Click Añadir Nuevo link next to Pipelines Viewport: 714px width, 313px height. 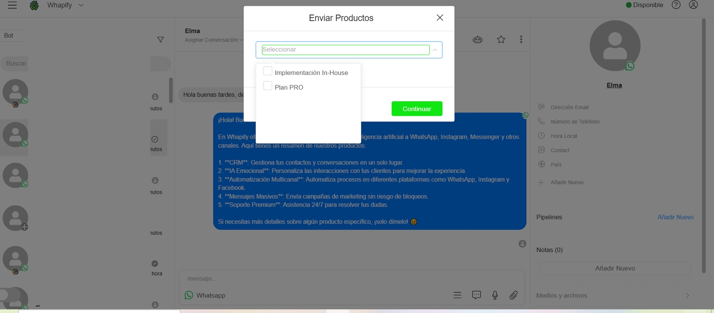tap(675, 217)
